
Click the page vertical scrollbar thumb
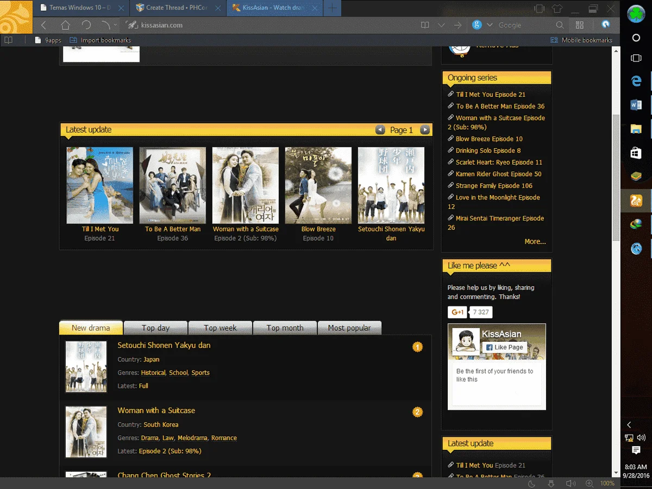tap(616, 177)
